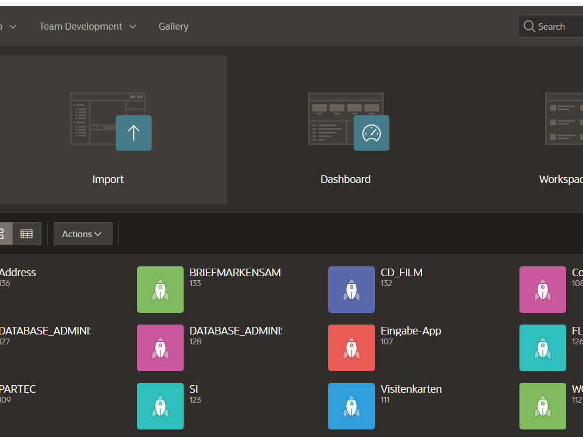Open the DATABASE_ADMINI application numbered 128
The image size is (583, 437).
point(236,331)
